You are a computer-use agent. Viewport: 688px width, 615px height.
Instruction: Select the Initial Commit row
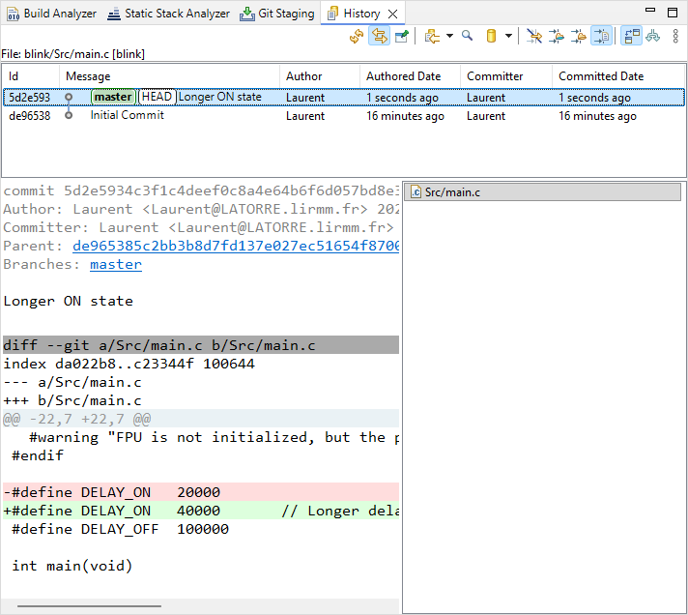[127, 116]
